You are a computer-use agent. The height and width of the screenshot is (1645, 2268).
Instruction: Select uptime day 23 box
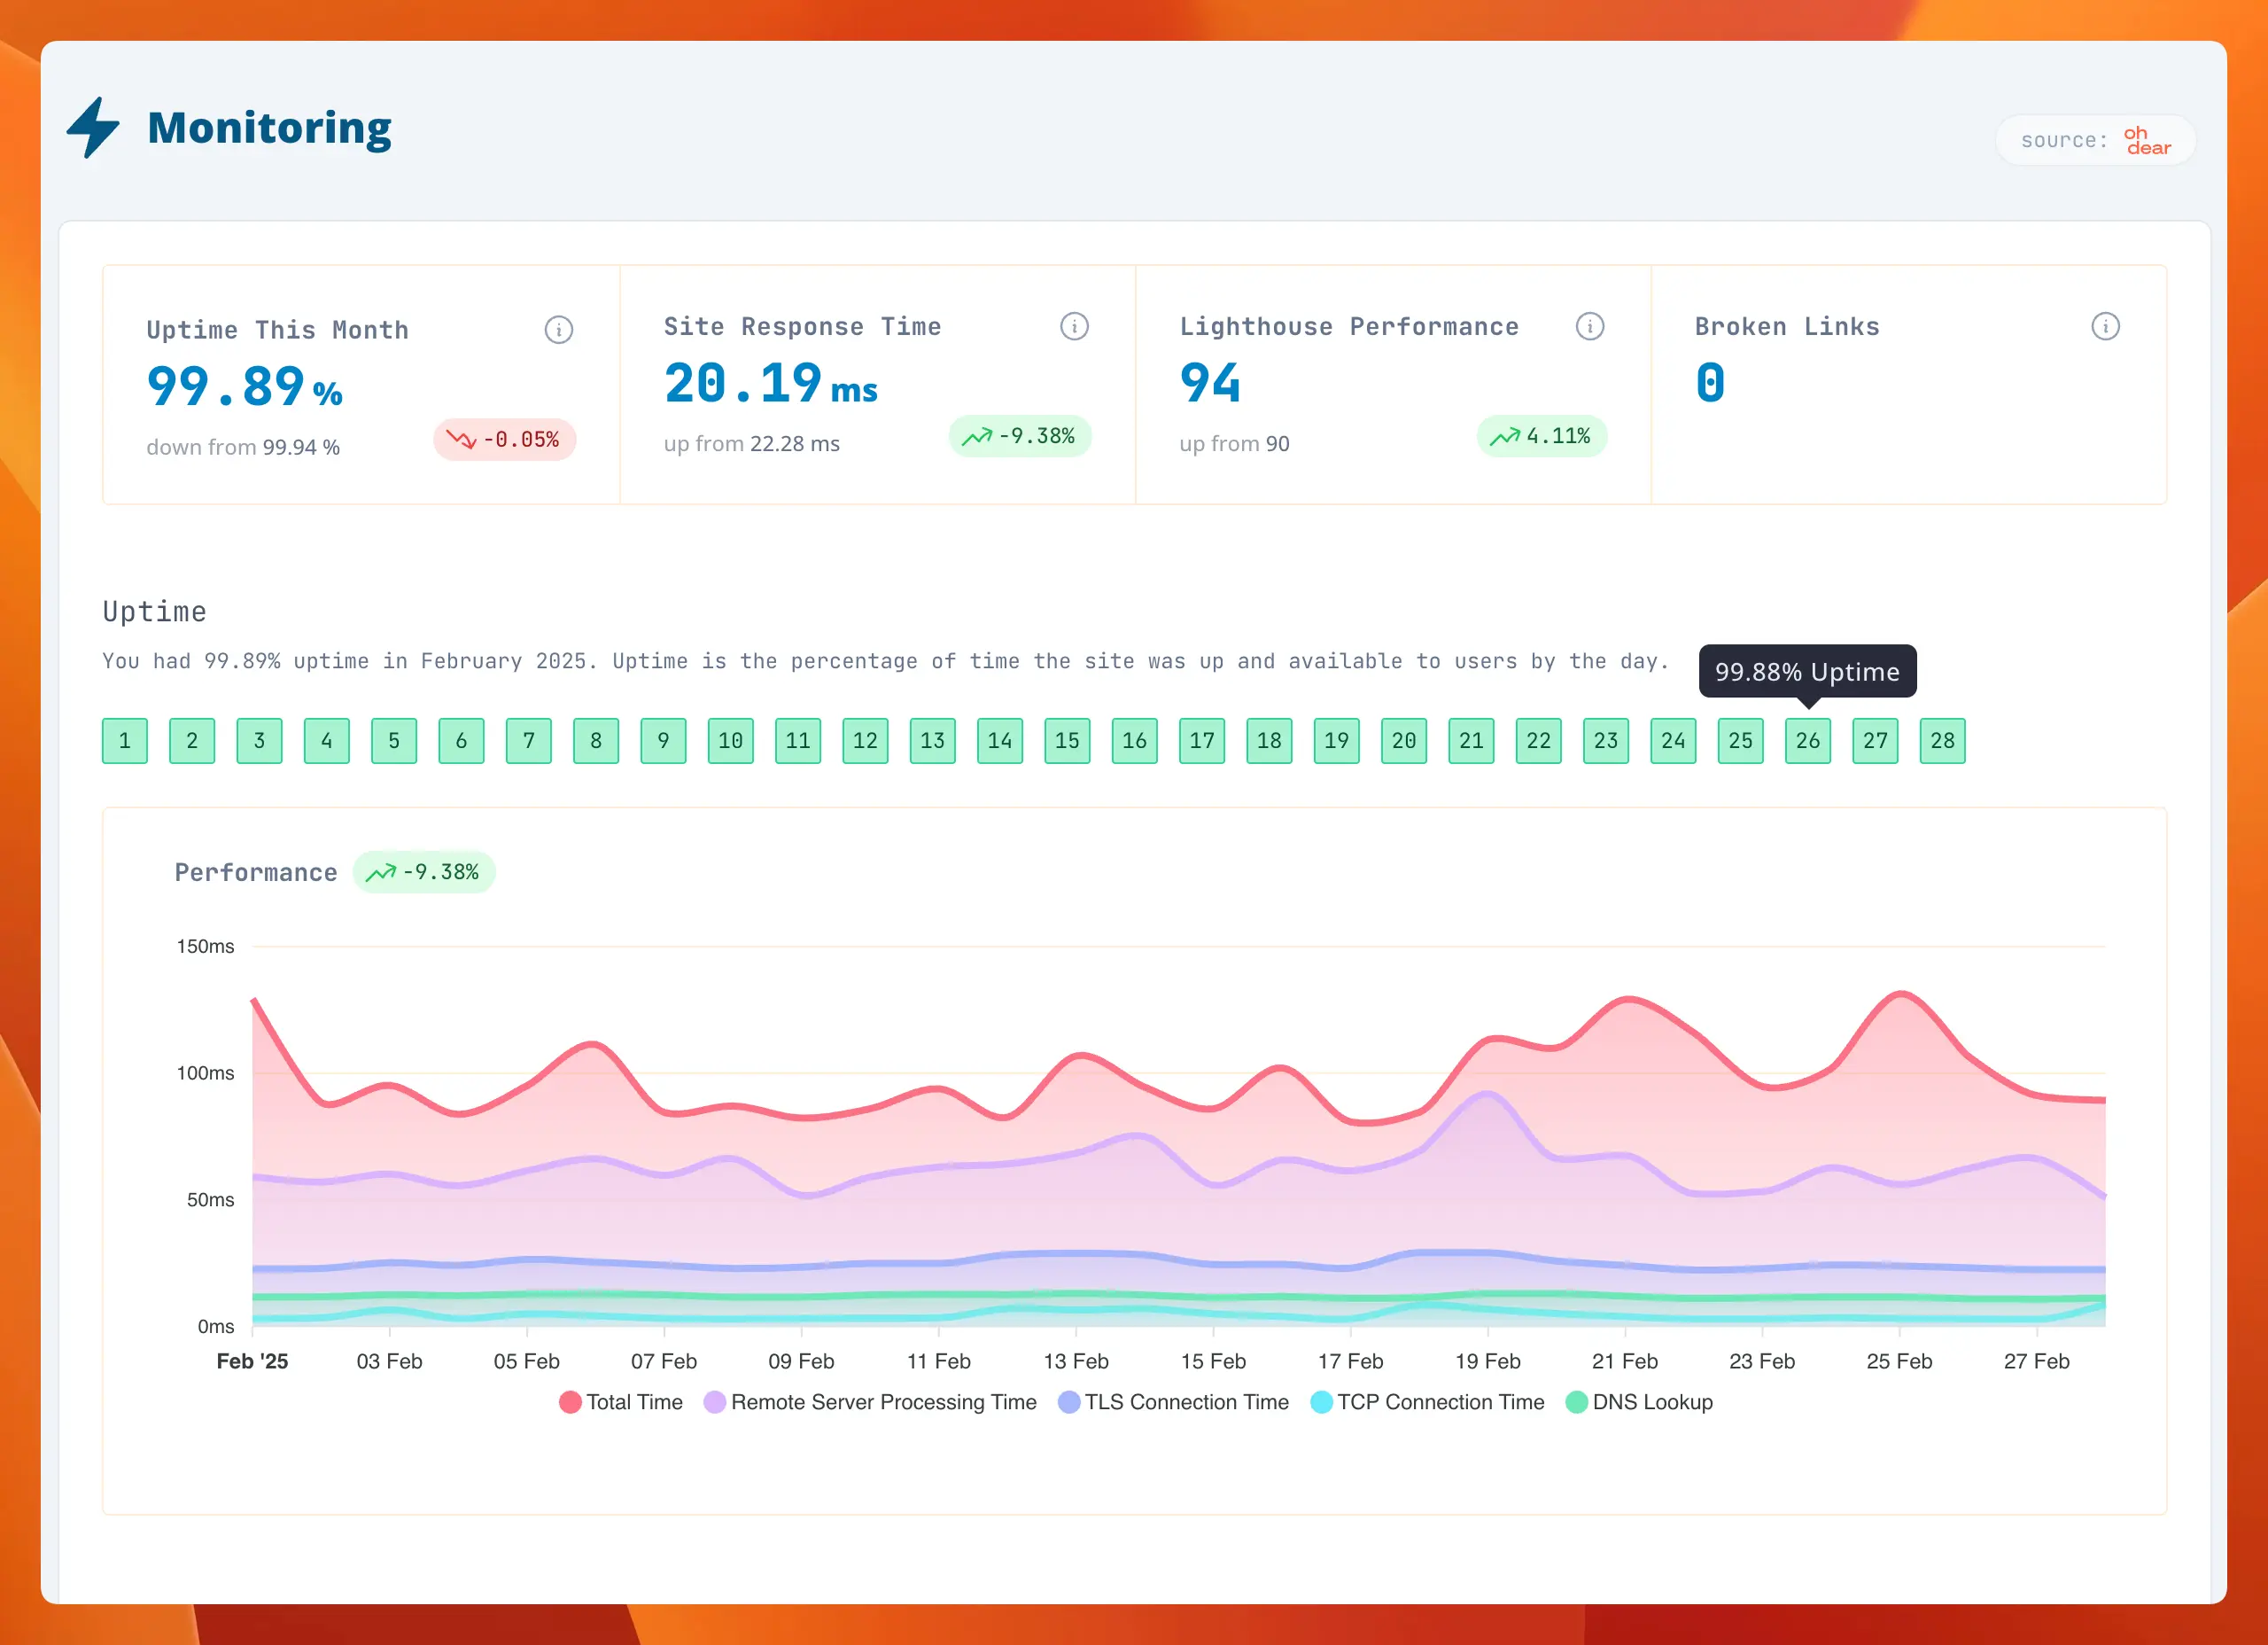coord(1606,740)
